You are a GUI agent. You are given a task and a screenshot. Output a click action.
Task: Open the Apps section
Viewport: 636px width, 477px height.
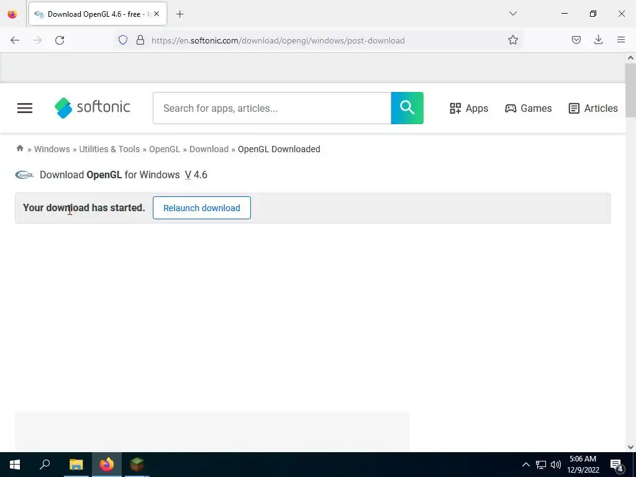click(x=469, y=108)
